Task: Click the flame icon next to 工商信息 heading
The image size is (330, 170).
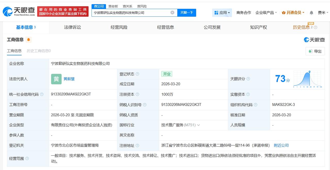Action: pos(28,40)
